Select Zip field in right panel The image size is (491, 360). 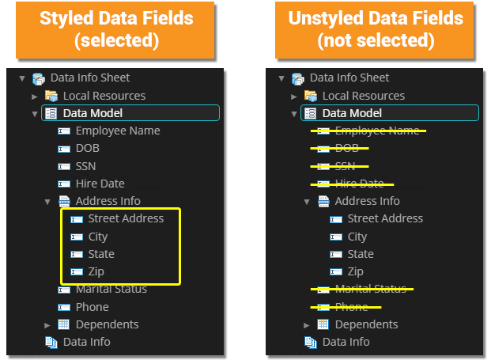pyautogui.click(x=356, y=271)
